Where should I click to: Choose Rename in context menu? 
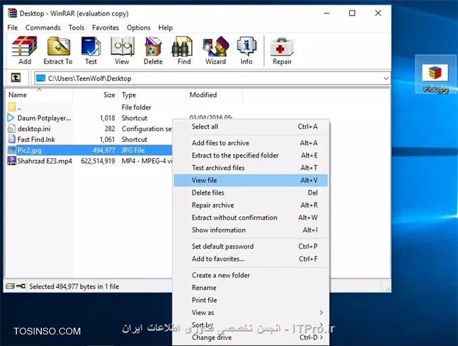click(251, 288)
